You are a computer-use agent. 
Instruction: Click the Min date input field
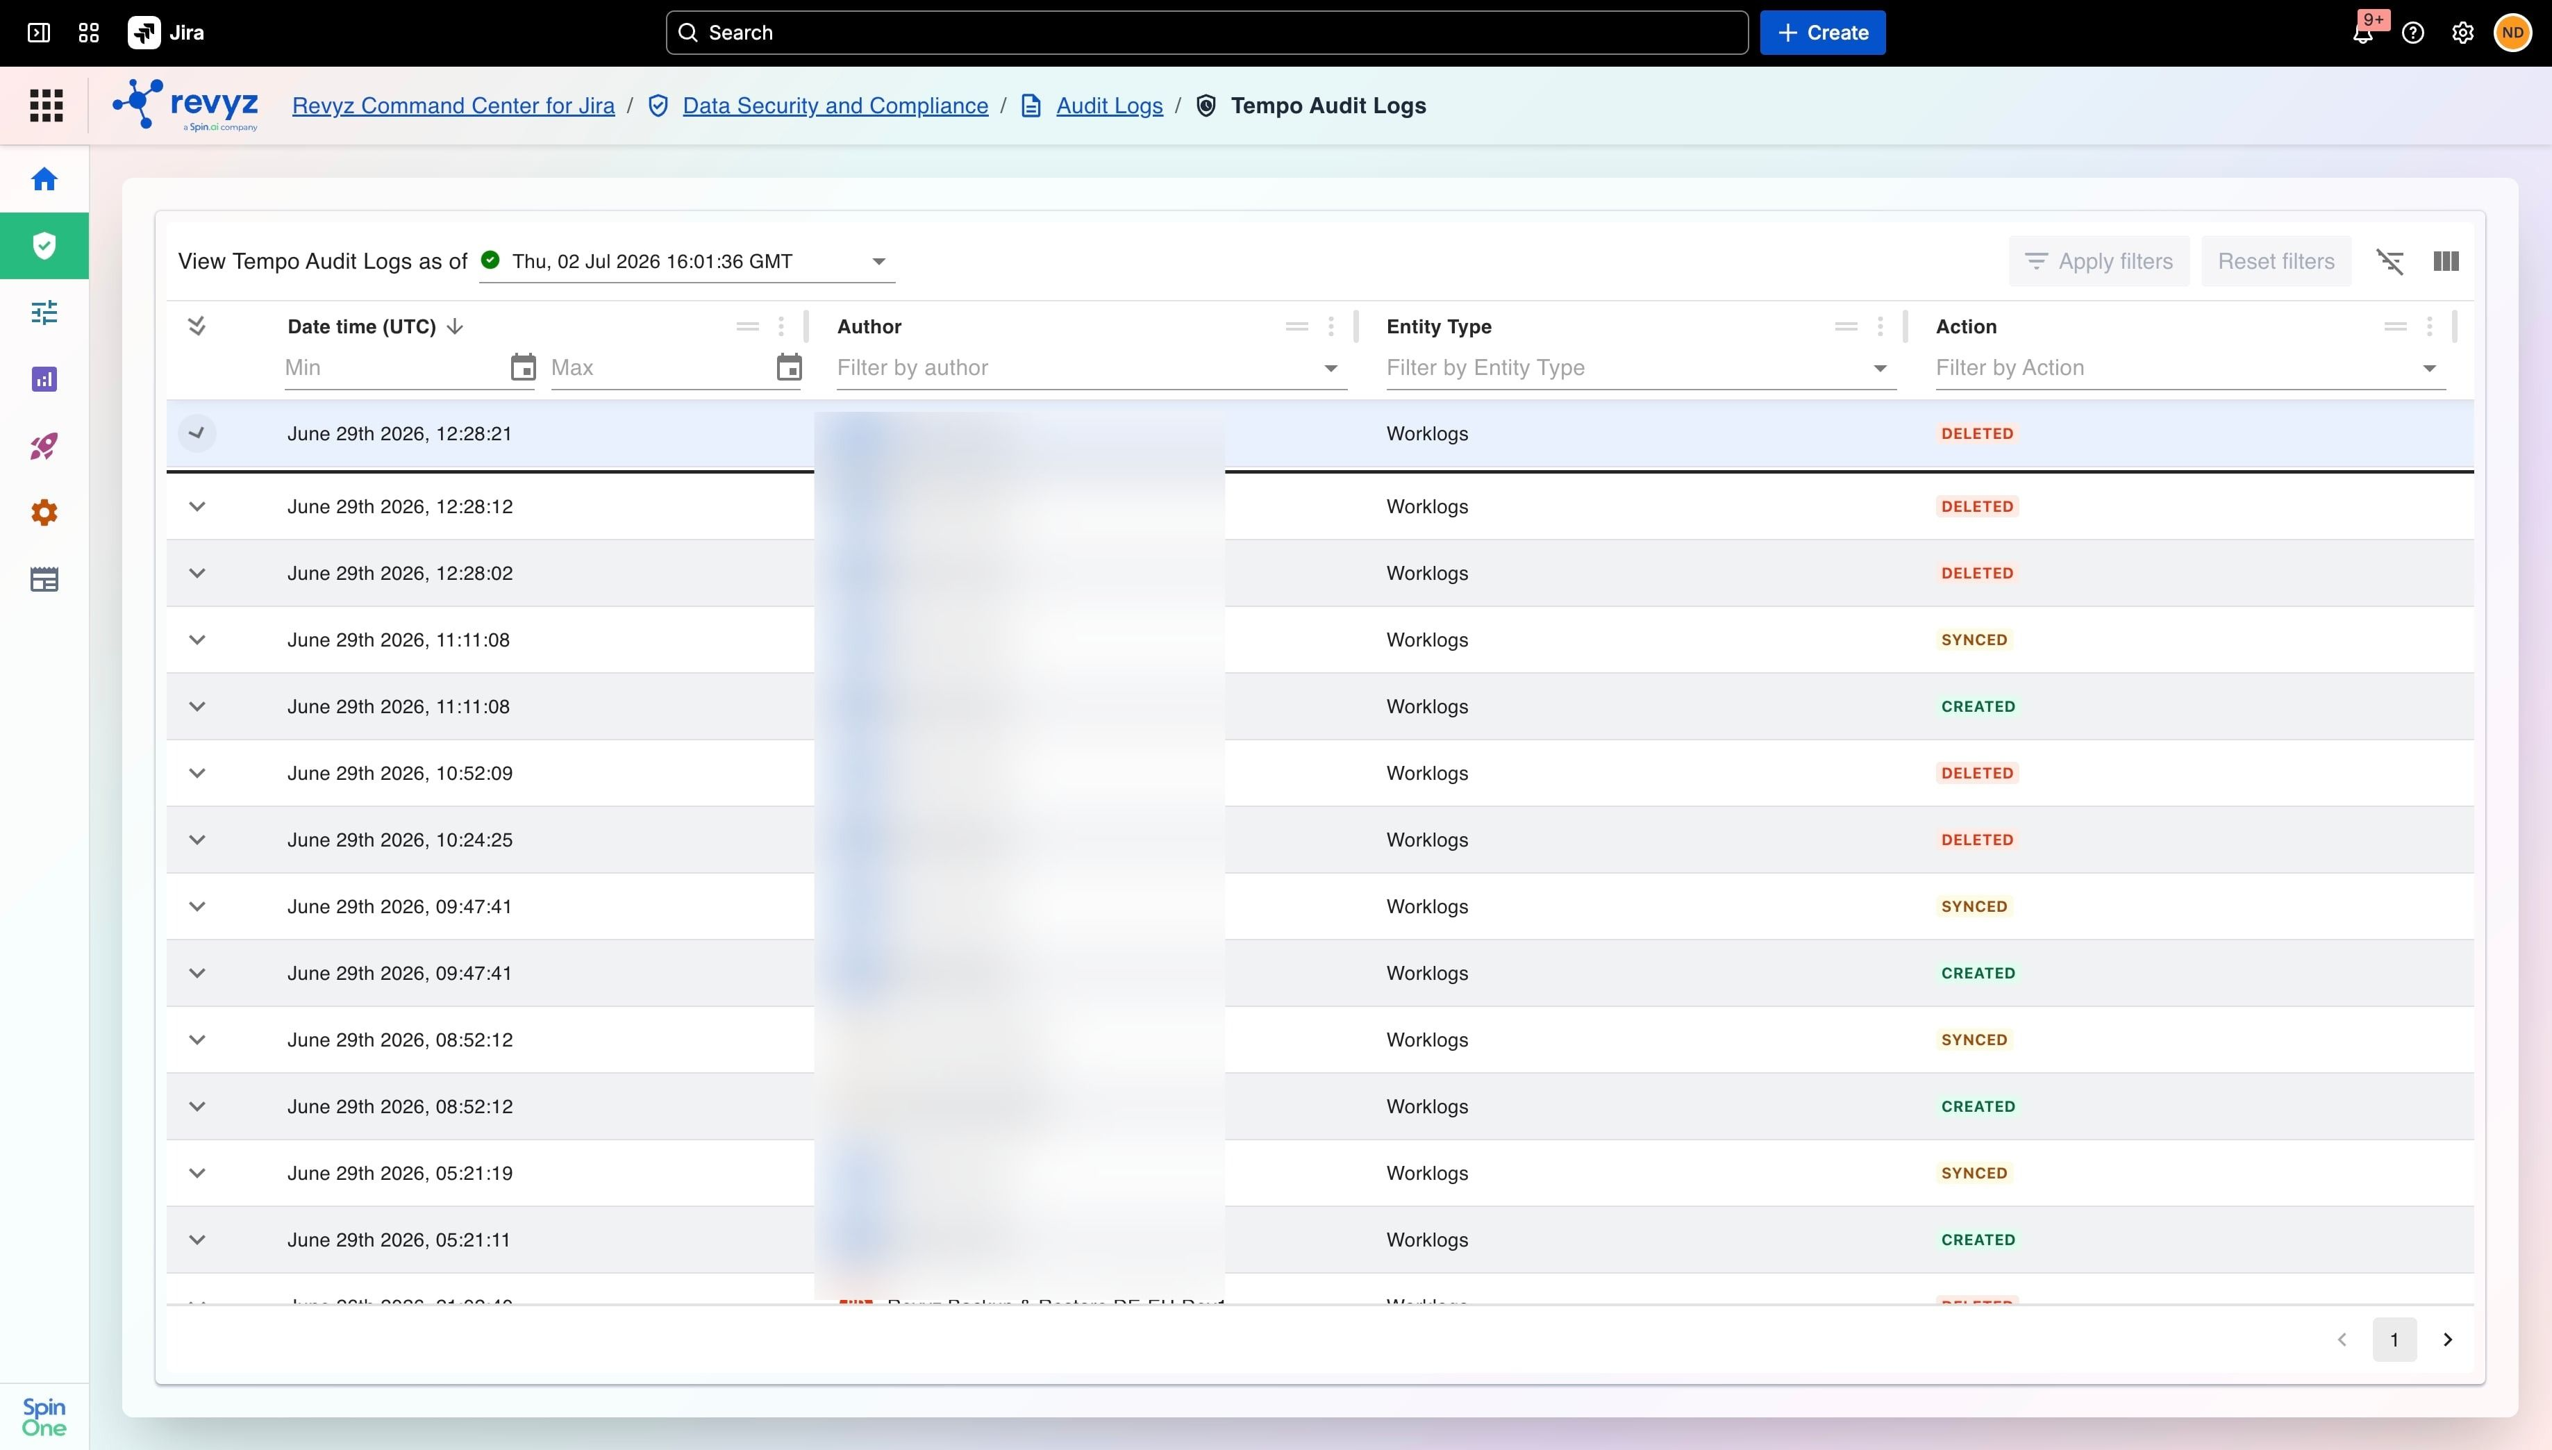(394, 367)
